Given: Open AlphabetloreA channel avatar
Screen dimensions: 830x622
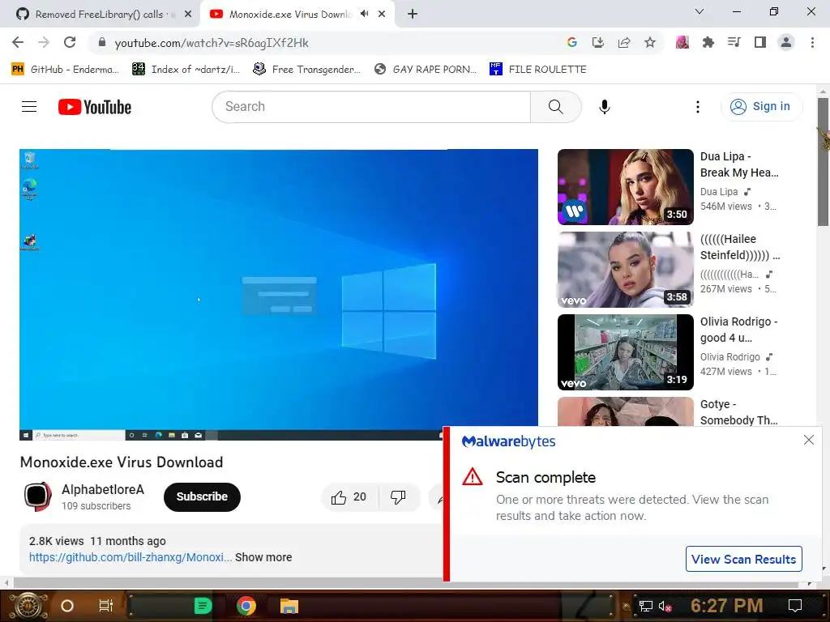Looking at the screenshot, I should point(37,496).
